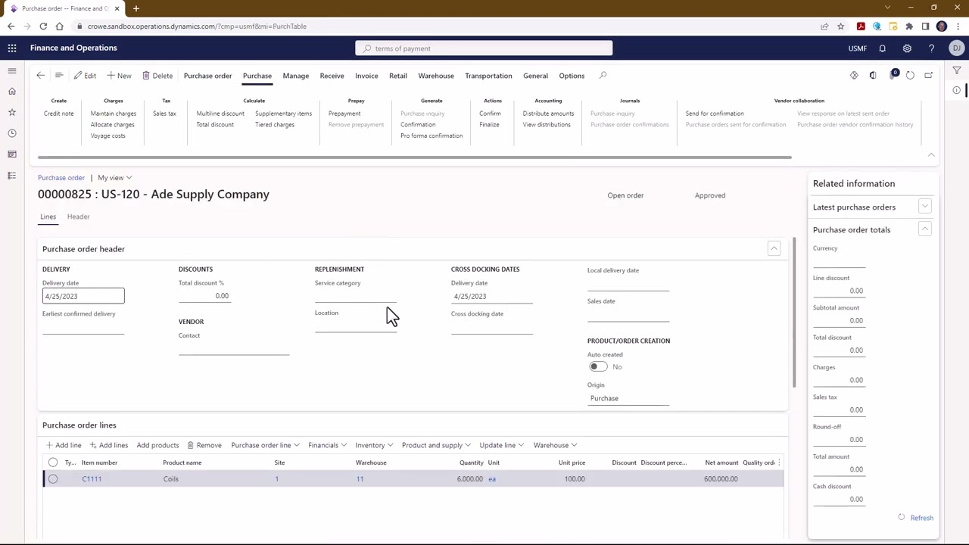Screen dimensions: 969x545
Task: Open Favorites star in left sidebar
Action: coord(12,112)
